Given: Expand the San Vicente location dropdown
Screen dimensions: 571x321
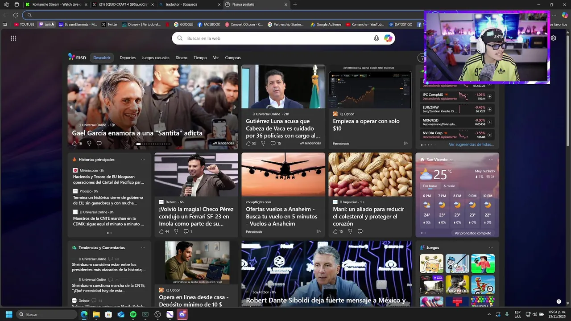Looking at the screenshot, I should pos(451,160).
